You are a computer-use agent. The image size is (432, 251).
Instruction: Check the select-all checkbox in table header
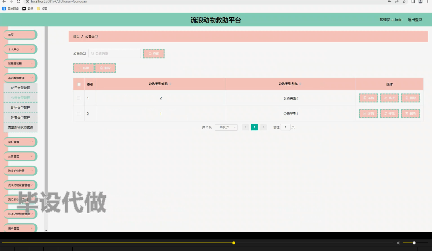click(79, 84)
